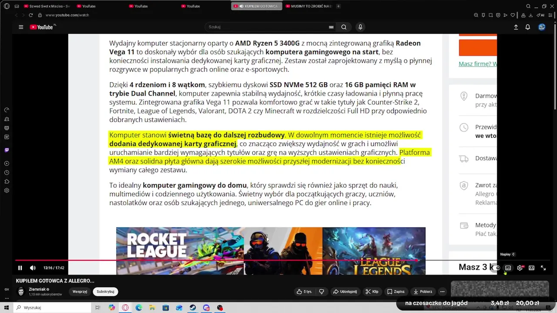Open Microsoft Edge from taskbar
This screenshot has width=557, height=313.
point(138,308)
